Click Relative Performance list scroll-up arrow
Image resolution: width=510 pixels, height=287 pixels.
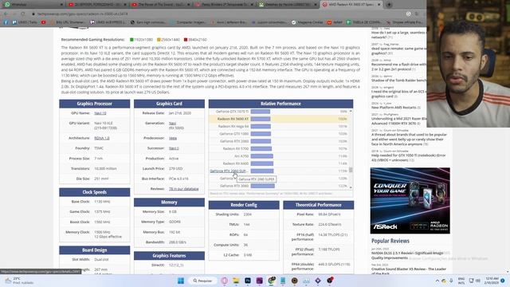click(351, 112)
